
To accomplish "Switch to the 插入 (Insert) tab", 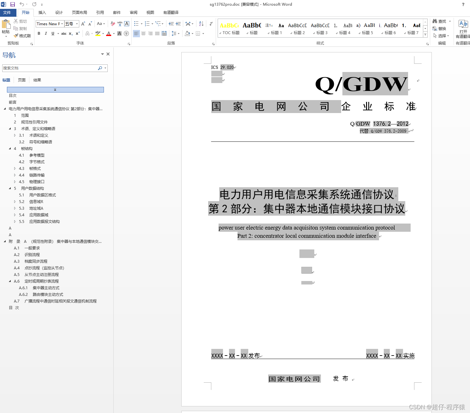I will coord(42,13).
